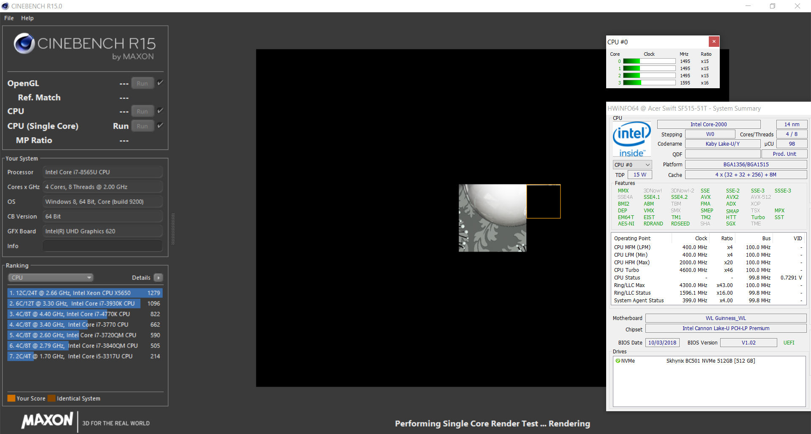Toggle the CPU test checkbox
811x434 pixels.
pyautogui.click(x=160, y=111)
